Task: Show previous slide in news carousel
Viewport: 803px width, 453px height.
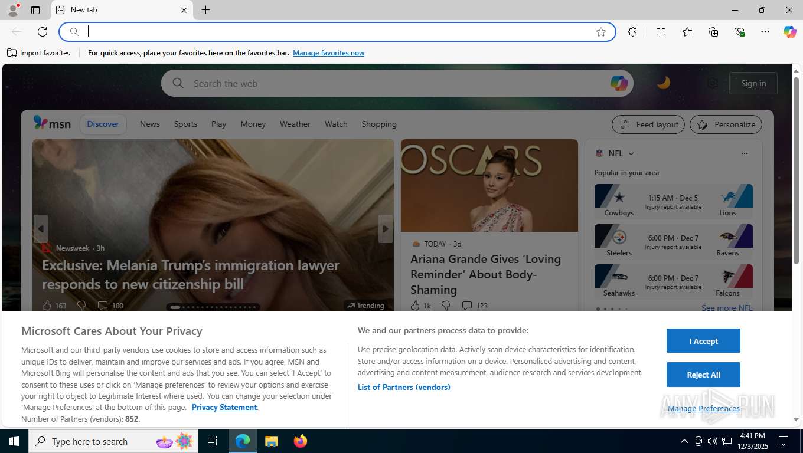Action: tap(41, 229)
